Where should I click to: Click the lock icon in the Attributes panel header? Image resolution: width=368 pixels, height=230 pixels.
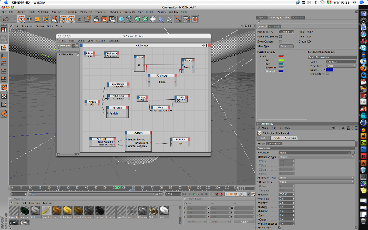(348, 128)
